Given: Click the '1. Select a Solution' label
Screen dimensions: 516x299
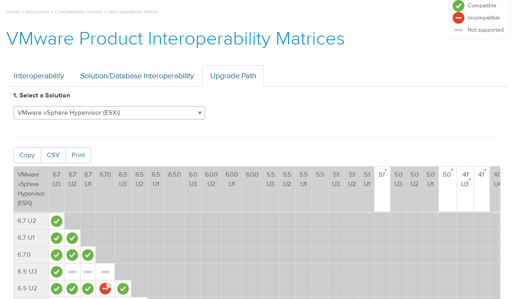Looking at the screenshot, I should [x=42, y=96].
